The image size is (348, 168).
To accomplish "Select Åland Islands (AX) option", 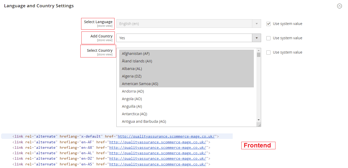I will pyautogui.click(x=137, y=61).
